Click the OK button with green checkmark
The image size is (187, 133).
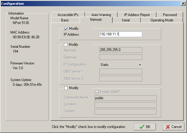(145, 126)
